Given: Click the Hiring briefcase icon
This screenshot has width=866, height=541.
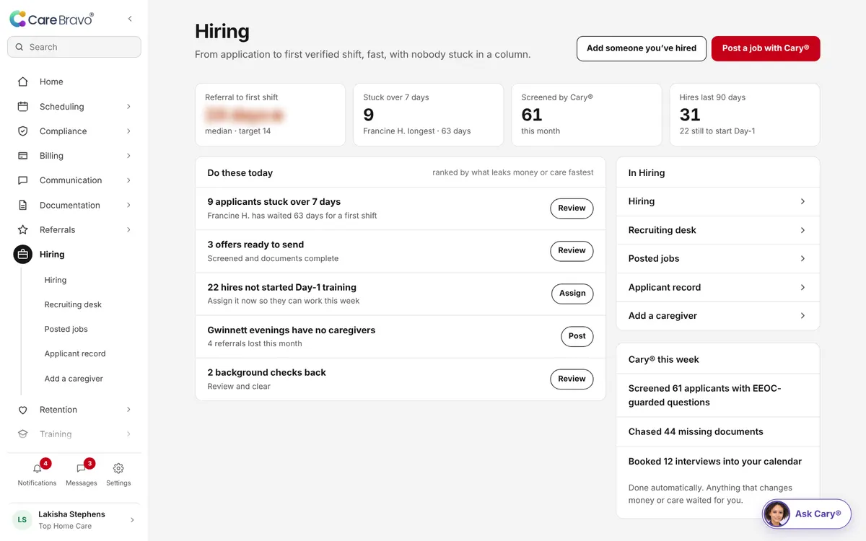Looking at the screenshot, I should click(x=23, y=254).
